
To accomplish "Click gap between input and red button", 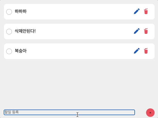I will click(x=140, y=112).
